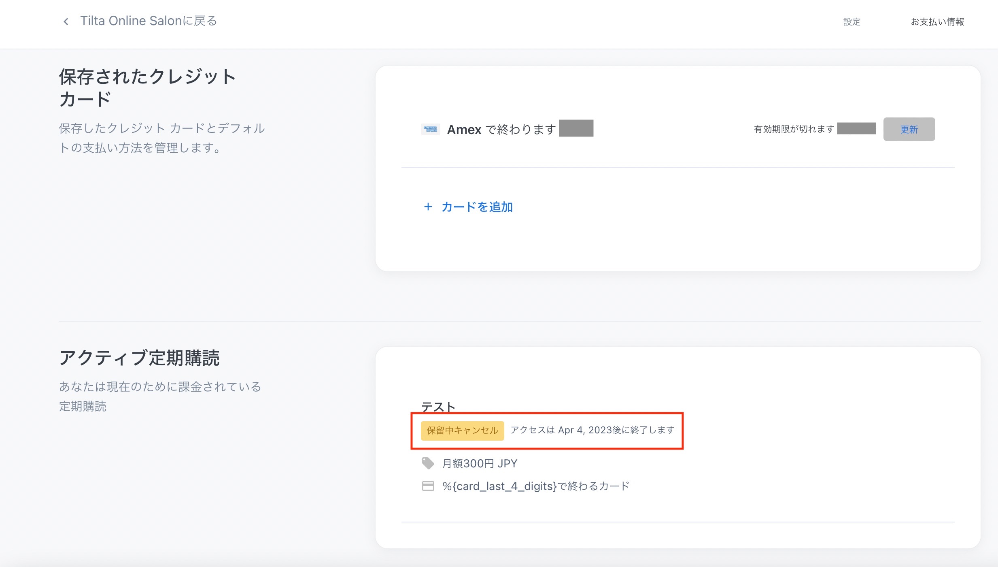
Task: Open the お支払い情報 tab
Action: pos(937,22)
